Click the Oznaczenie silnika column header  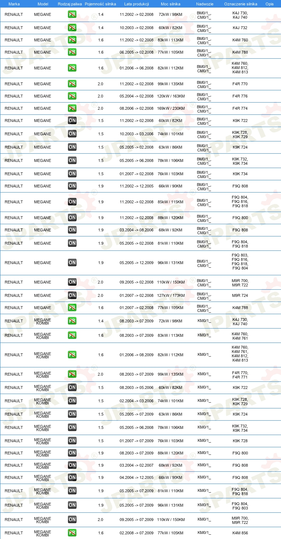click(x=240, y=4)
